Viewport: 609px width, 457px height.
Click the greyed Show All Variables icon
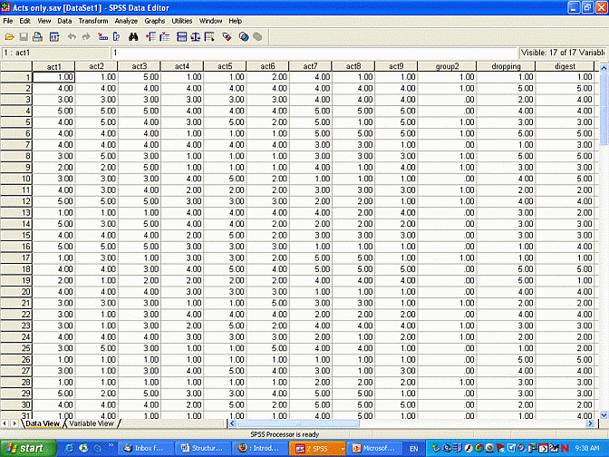click(257, 37)
